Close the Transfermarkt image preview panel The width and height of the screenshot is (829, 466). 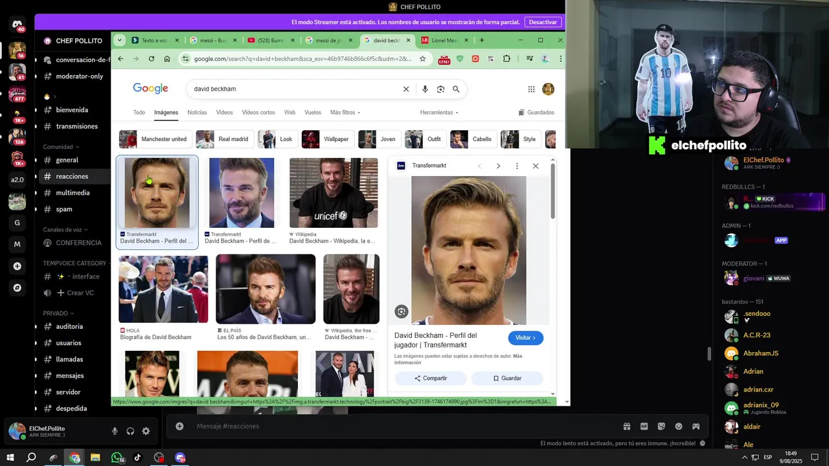pos(536,166)
